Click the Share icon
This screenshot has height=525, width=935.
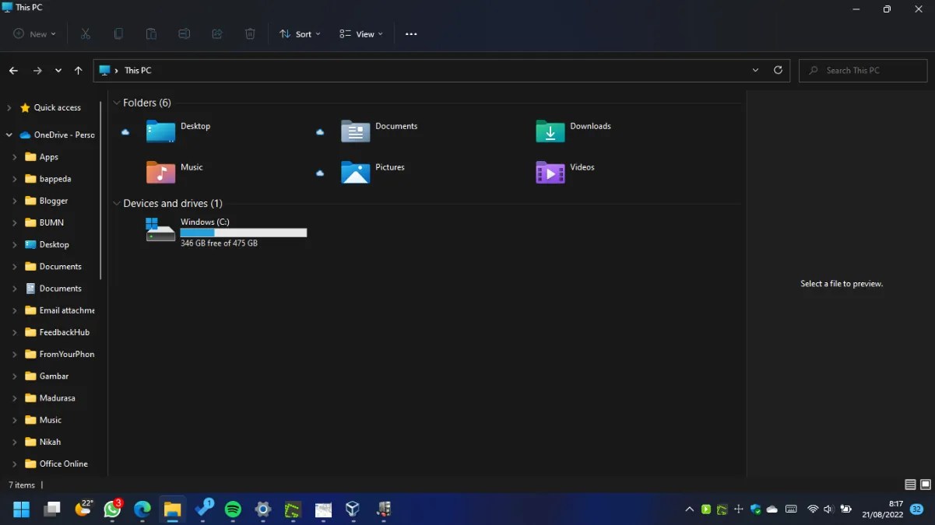pos(217,33)
